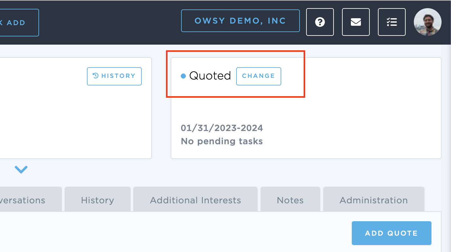Click the user profile avatar photo
The width and height of the screenshot is (451, 252).
(x=428, y=22)
